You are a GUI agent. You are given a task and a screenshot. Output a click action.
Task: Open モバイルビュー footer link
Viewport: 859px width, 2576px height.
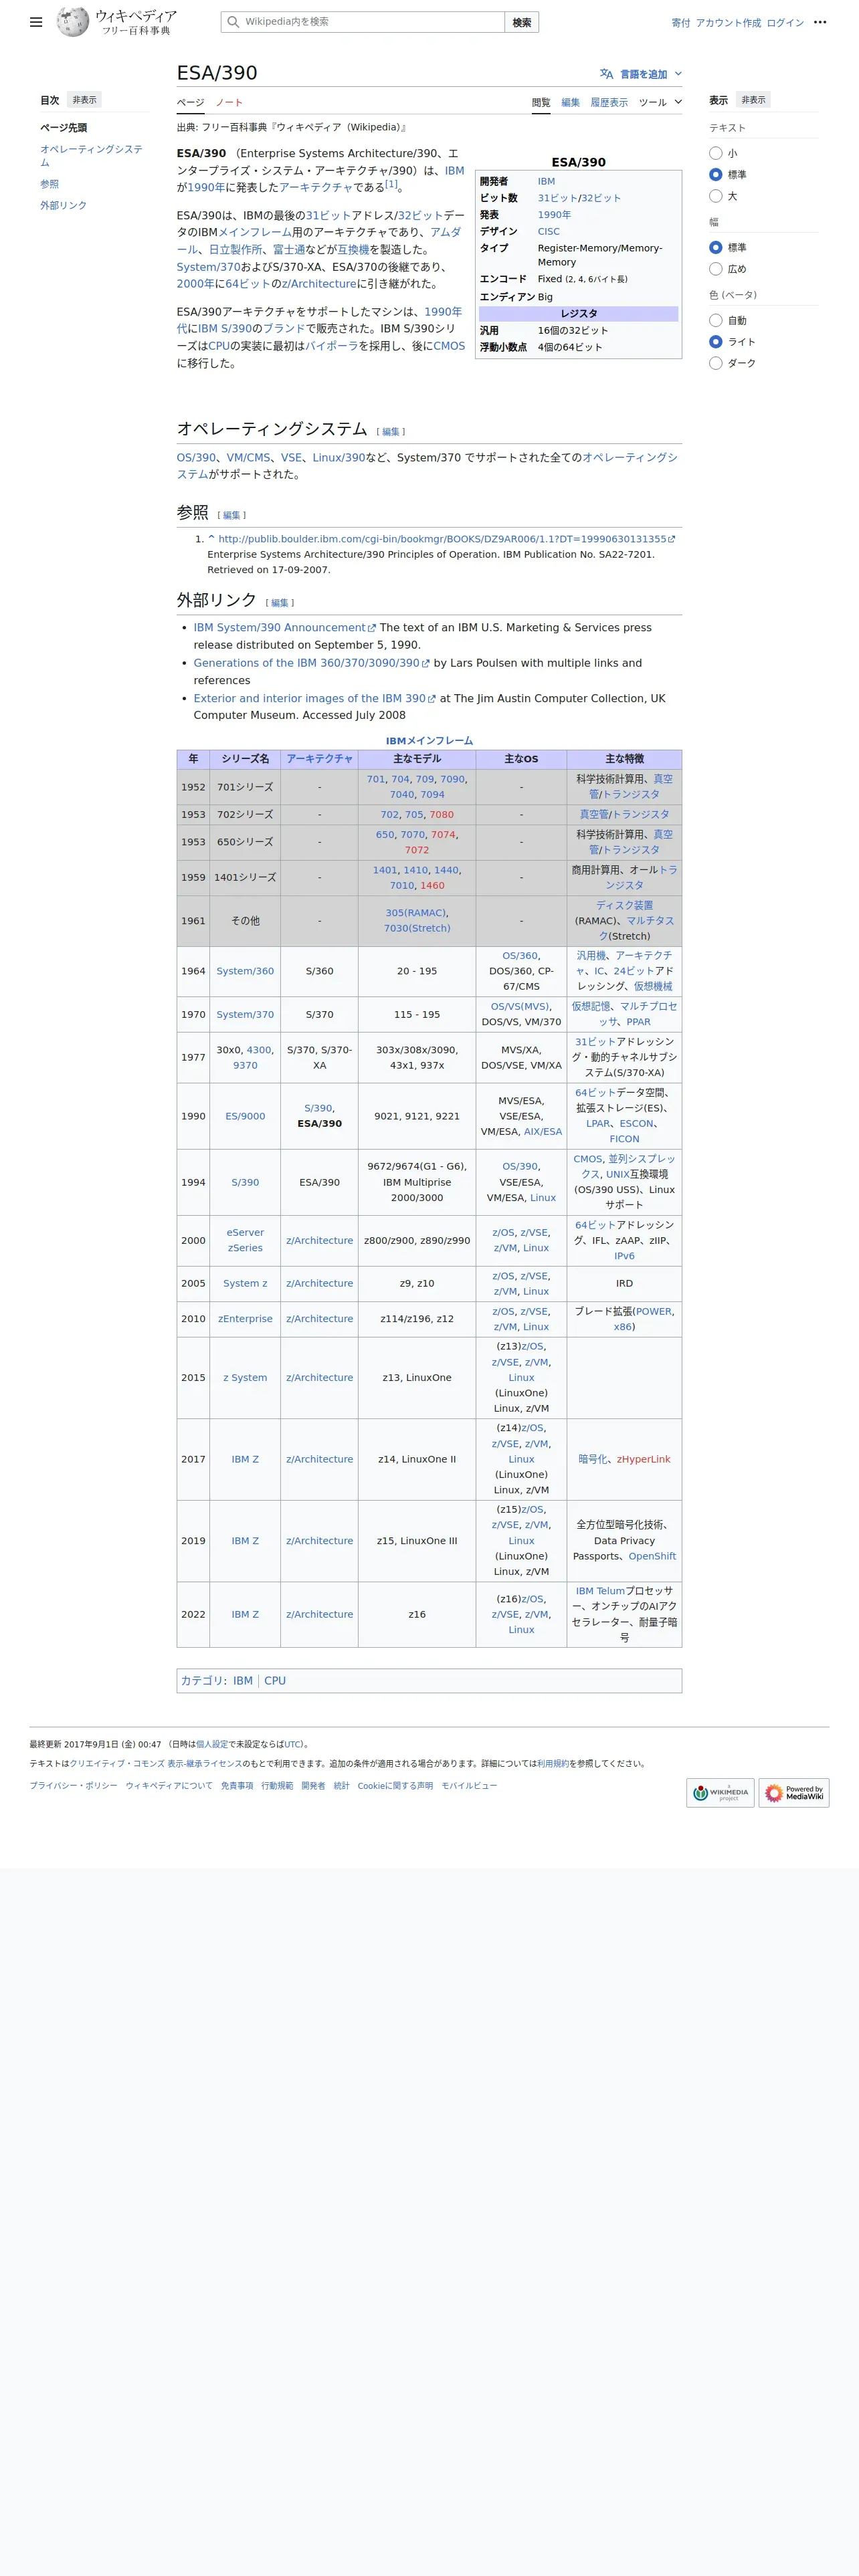[x=469, y=1786]
